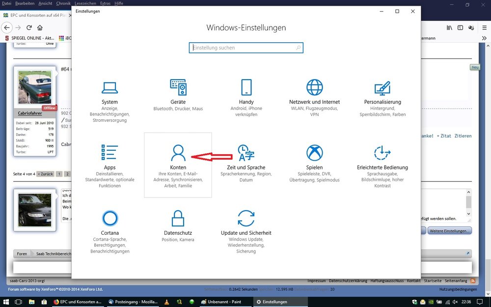The width and height of the screenshot is (491, 307).
Task: Open the Kontakt footer link
Action: click(413, 280)
